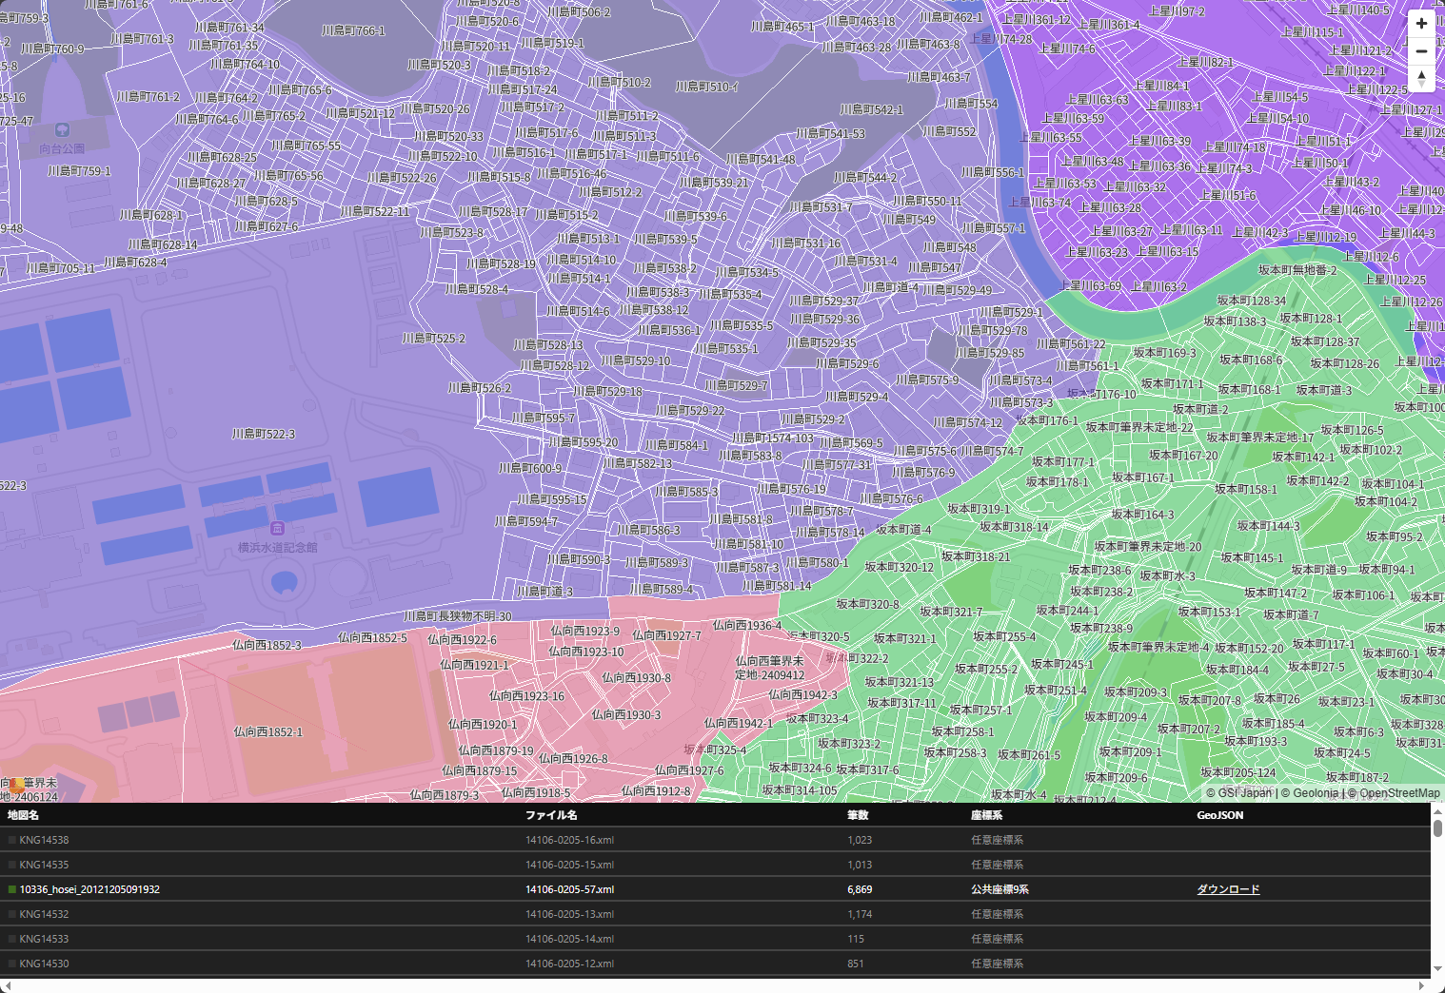The image size is (1445, 993).
Task: Select the 14106-0205-14.xml file row
Action: [569, 939]
